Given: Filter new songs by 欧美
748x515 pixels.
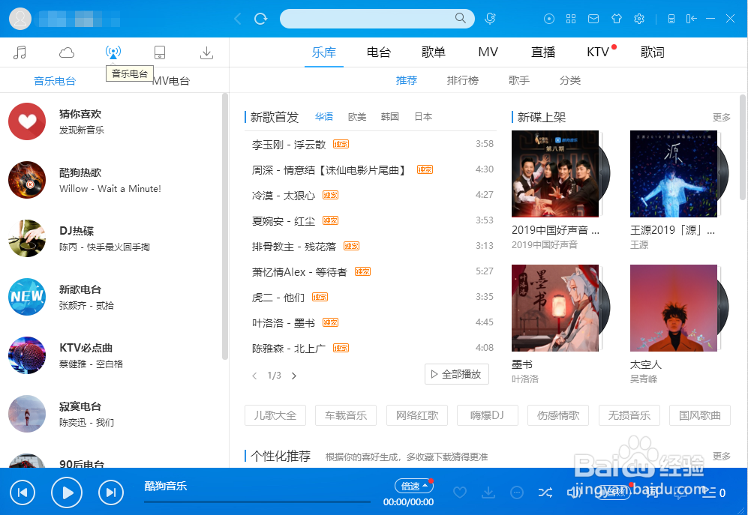Looking at the screenshot, I should 357,117.
